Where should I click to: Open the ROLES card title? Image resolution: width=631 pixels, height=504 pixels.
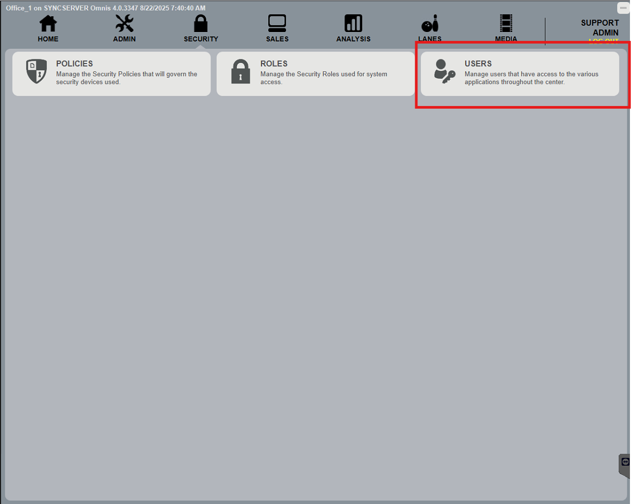tap(274, 64)
